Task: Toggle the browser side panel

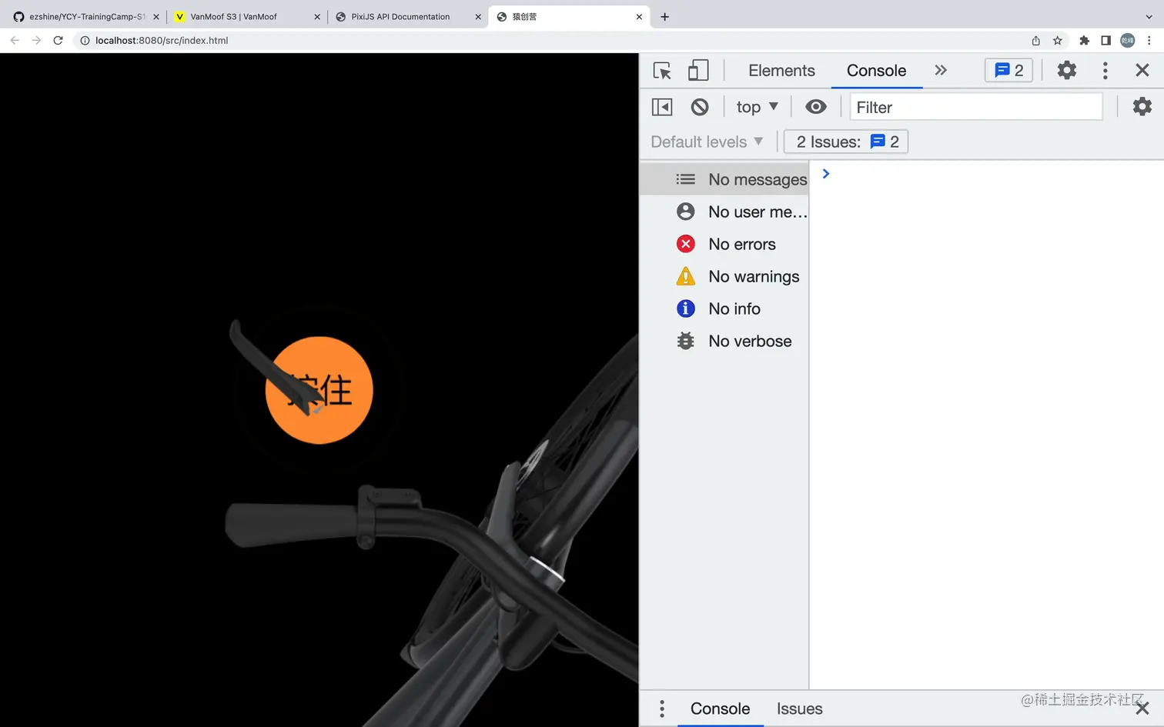Action: [1105, 40]
